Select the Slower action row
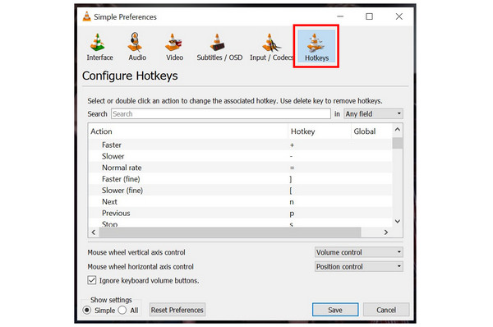493x327 pixels. click(x=241, y=156)
